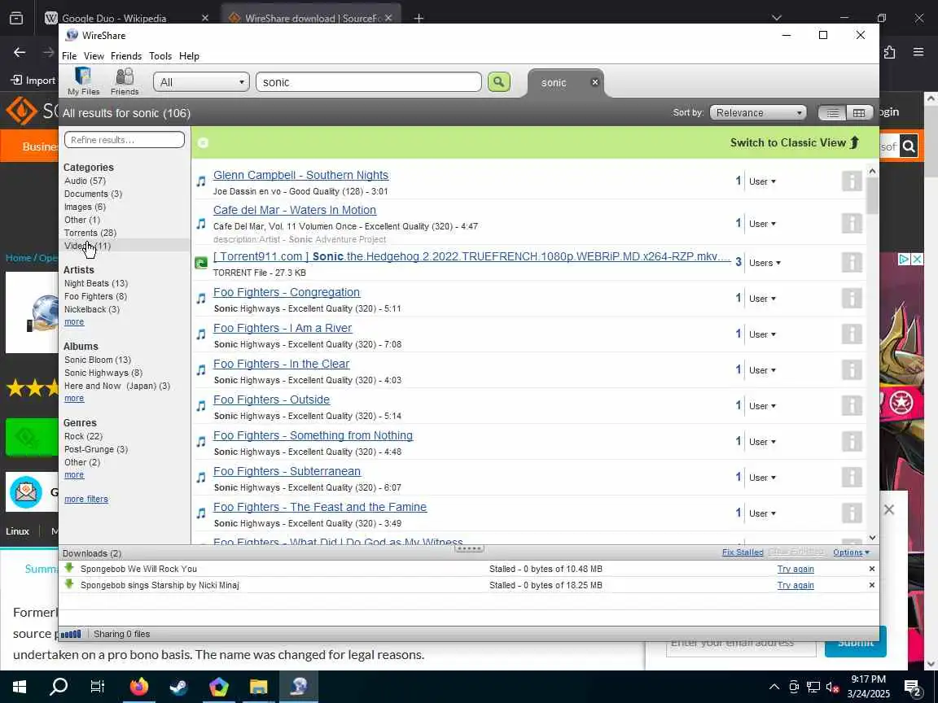The width and height of the screenshot is (938, 703).
Task: Click the connection strength bars in status bar
Action: tap(71, 635)
